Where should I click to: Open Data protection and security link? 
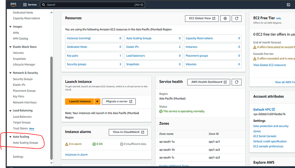pyautogui.click(x=271, y=126)
